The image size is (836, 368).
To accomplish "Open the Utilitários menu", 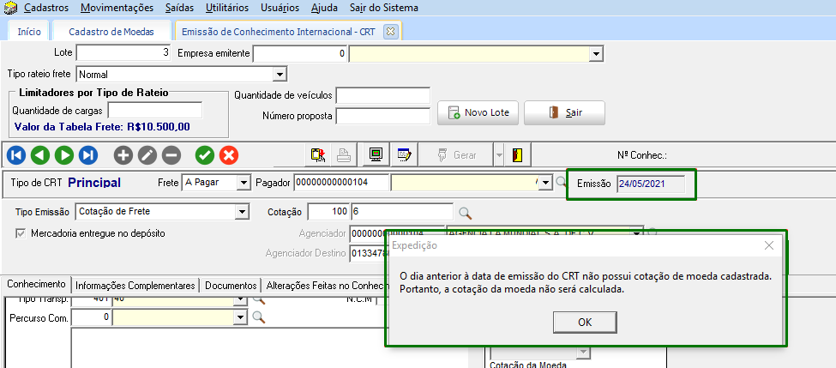I will [x=228, y=8].
